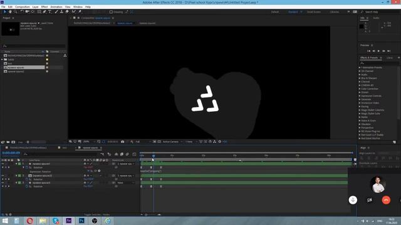This screenshot has height=225, width=401.
Task: Select the Puppet Pin tool
Action: (x=80, y=12)
